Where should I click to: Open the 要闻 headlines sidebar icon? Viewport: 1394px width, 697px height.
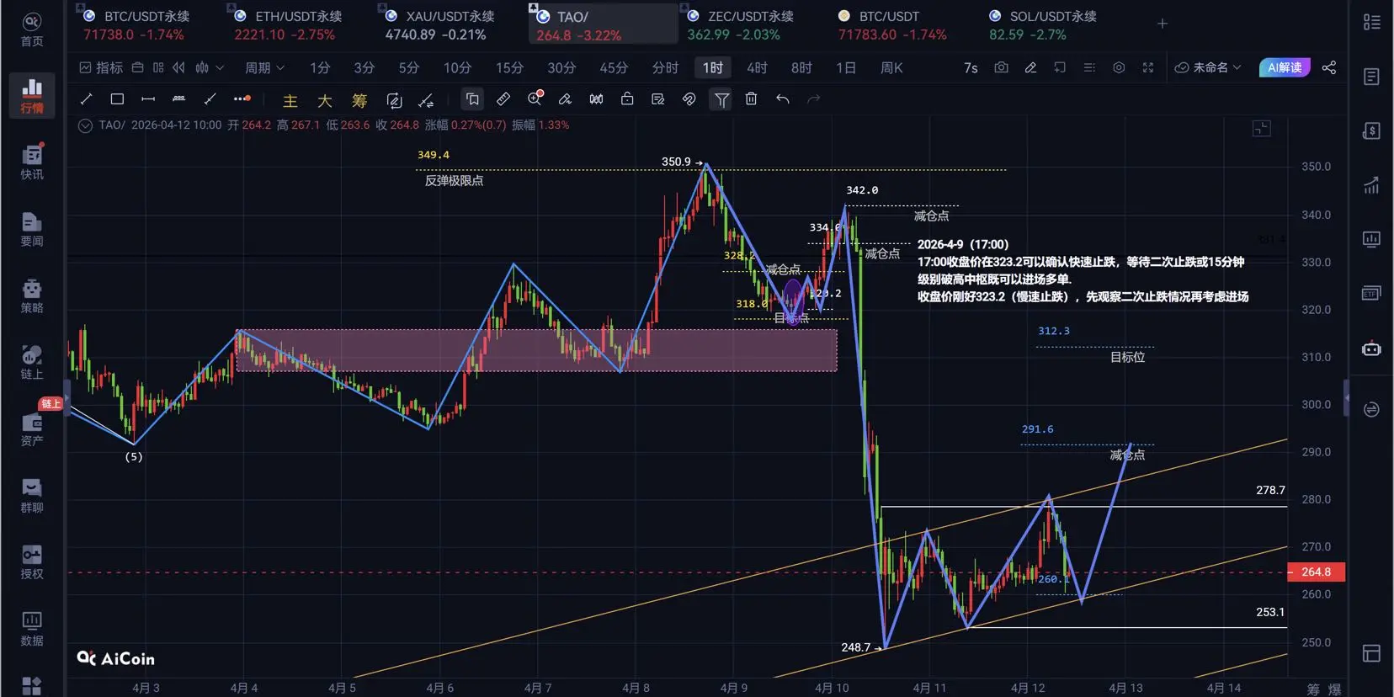[32, 229]
